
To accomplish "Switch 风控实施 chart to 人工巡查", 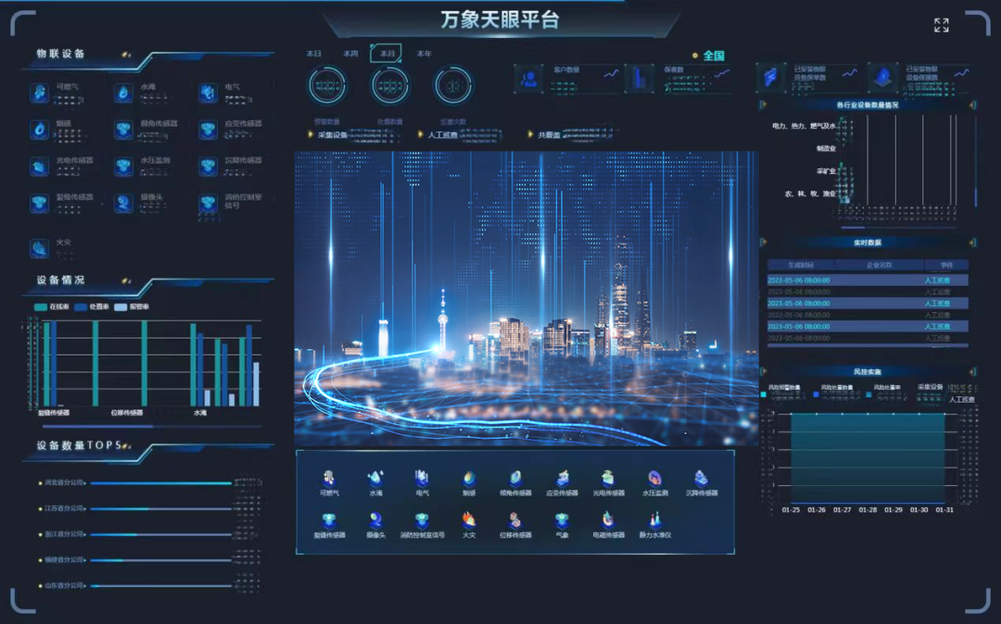I will point(962,400).
